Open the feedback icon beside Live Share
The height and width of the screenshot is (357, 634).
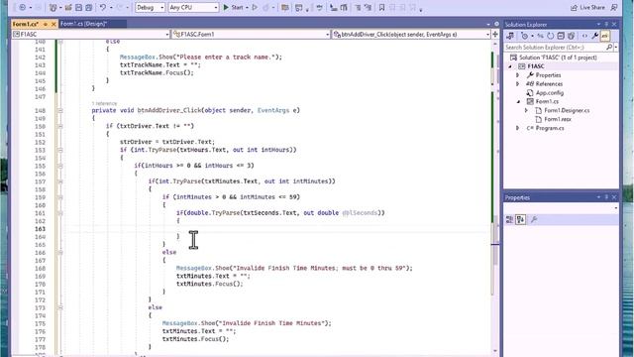614,7
